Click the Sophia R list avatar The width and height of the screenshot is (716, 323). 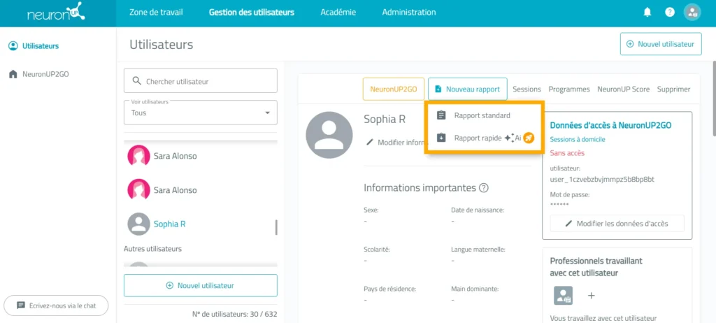(x=139, y=224)
